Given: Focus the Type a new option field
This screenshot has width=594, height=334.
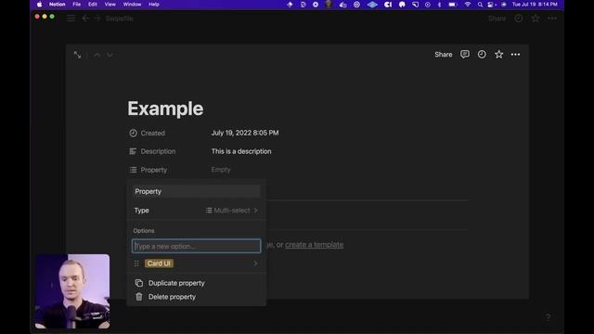Looking at the screenshot, I should pyautogui.click(x=196, y=246).
